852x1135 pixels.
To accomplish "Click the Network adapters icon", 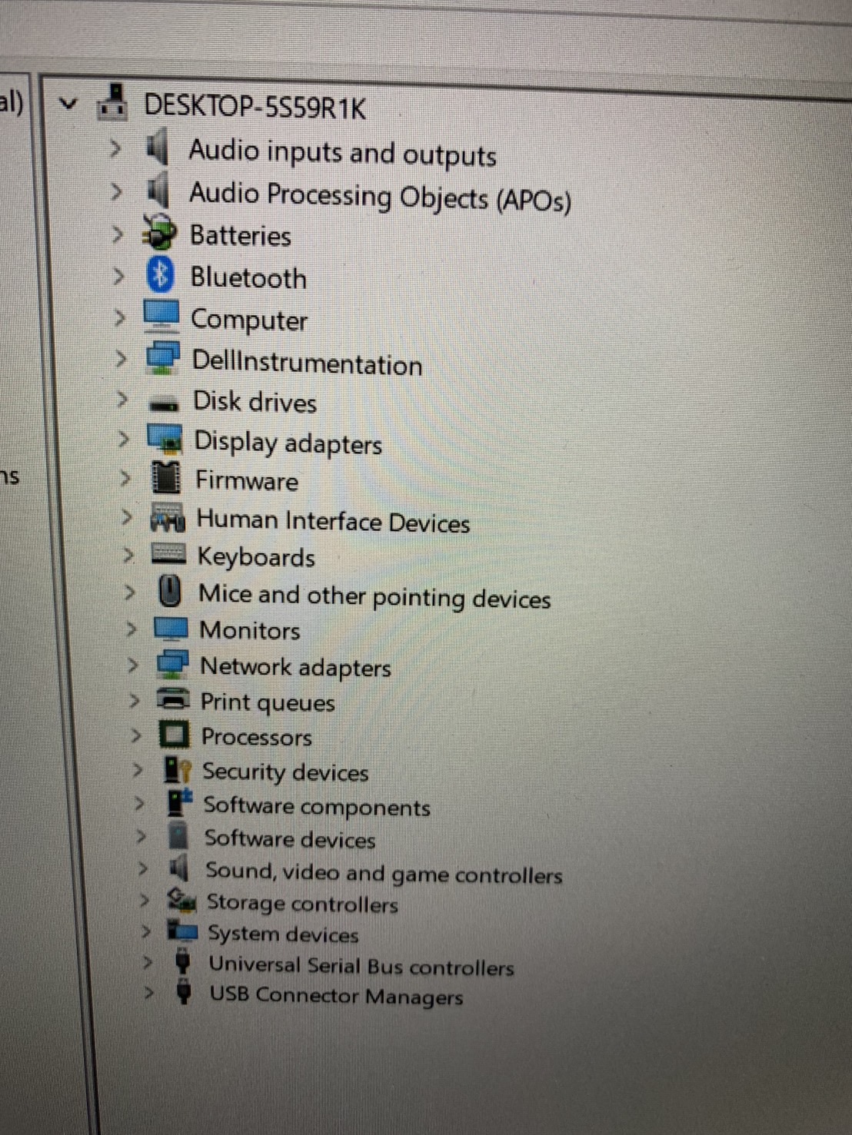I will pyautogui.click(x=172, y=664).
